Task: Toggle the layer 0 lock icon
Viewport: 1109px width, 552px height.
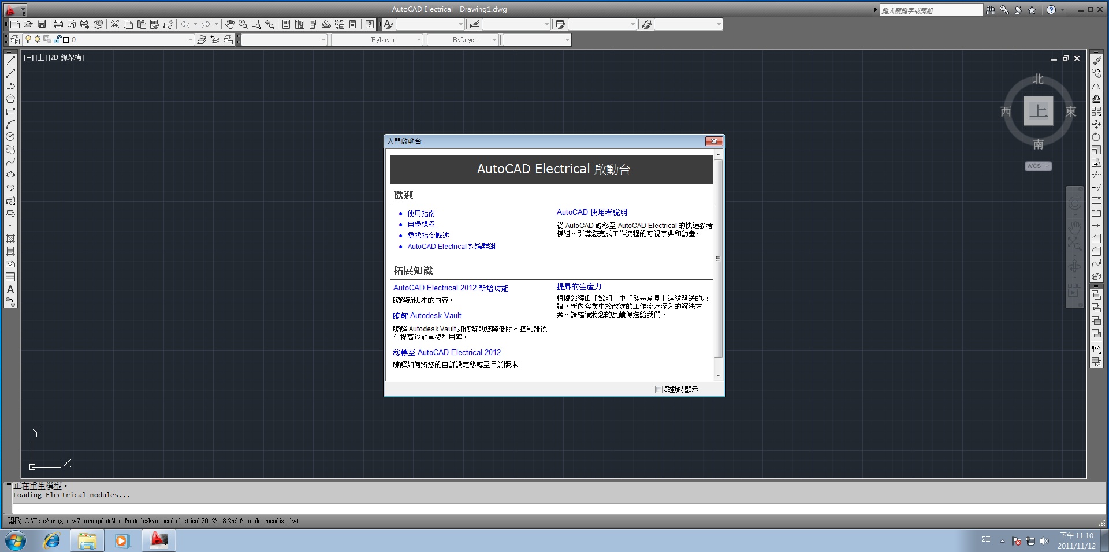Action: pos(57,40)
